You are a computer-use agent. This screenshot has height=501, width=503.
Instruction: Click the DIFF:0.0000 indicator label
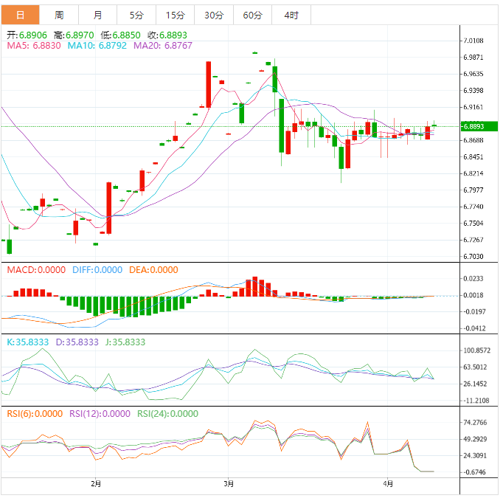coord(97,270)
